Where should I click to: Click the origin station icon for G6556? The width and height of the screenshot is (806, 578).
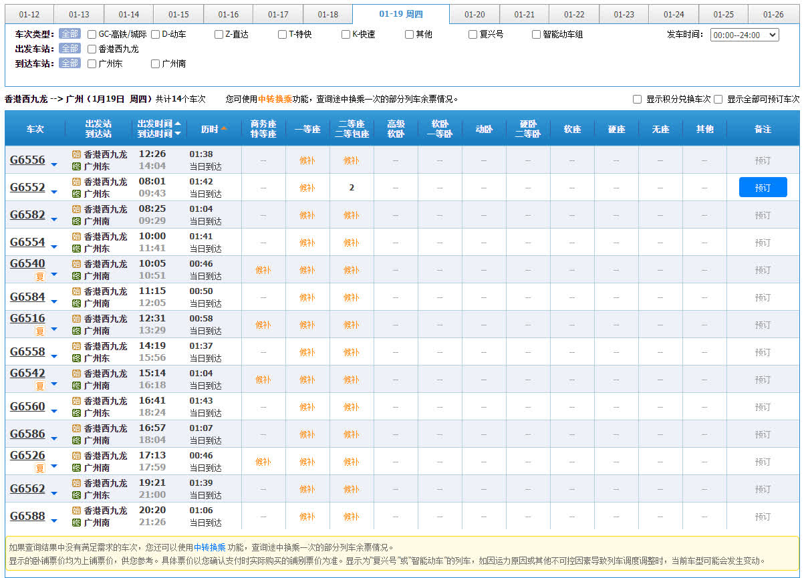(76, 154)
